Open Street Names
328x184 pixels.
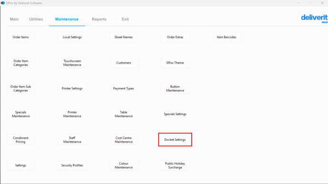click(x=123, y=37)
